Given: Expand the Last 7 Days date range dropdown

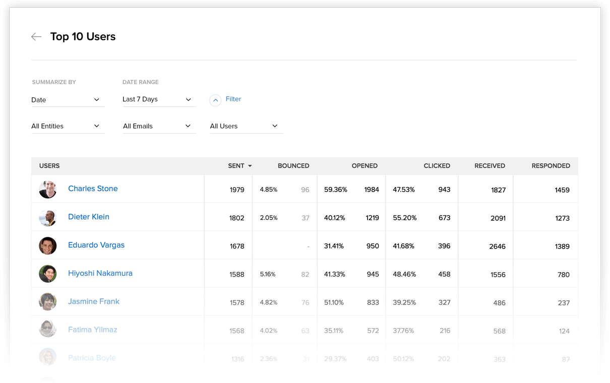Looking at the screenshot, I should click(158, 100).
